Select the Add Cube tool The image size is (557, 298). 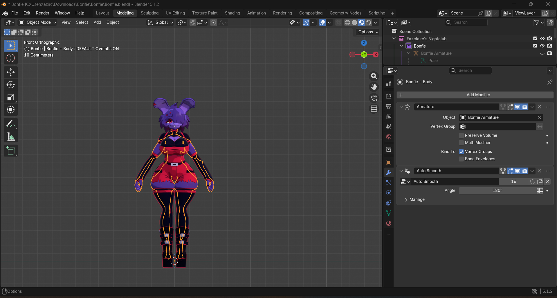pos(11,151)
